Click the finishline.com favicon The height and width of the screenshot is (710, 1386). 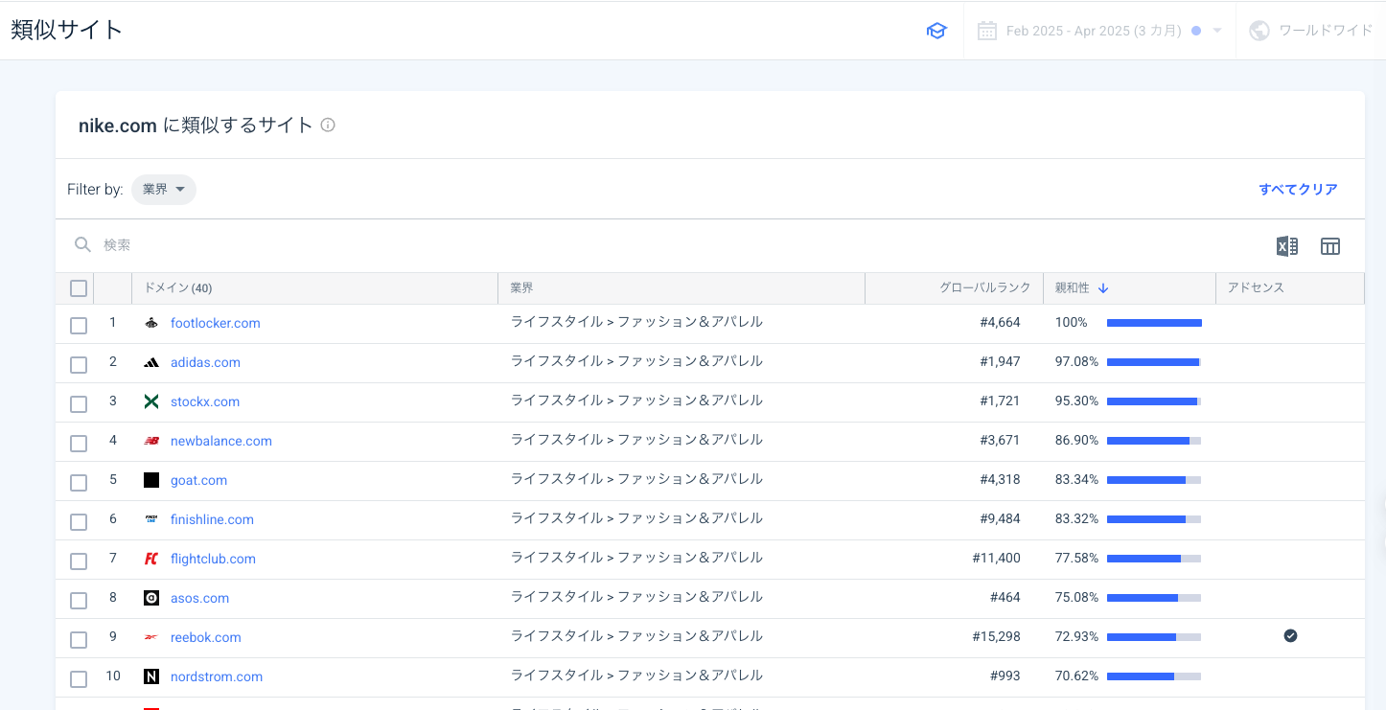point(151,519)
